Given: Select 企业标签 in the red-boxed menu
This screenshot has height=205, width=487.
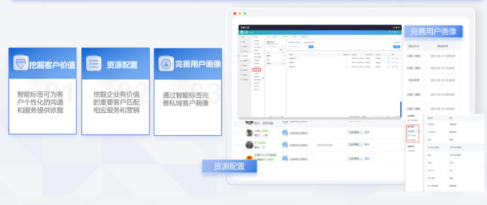Looking at the screenshot, I should (411, 131).
